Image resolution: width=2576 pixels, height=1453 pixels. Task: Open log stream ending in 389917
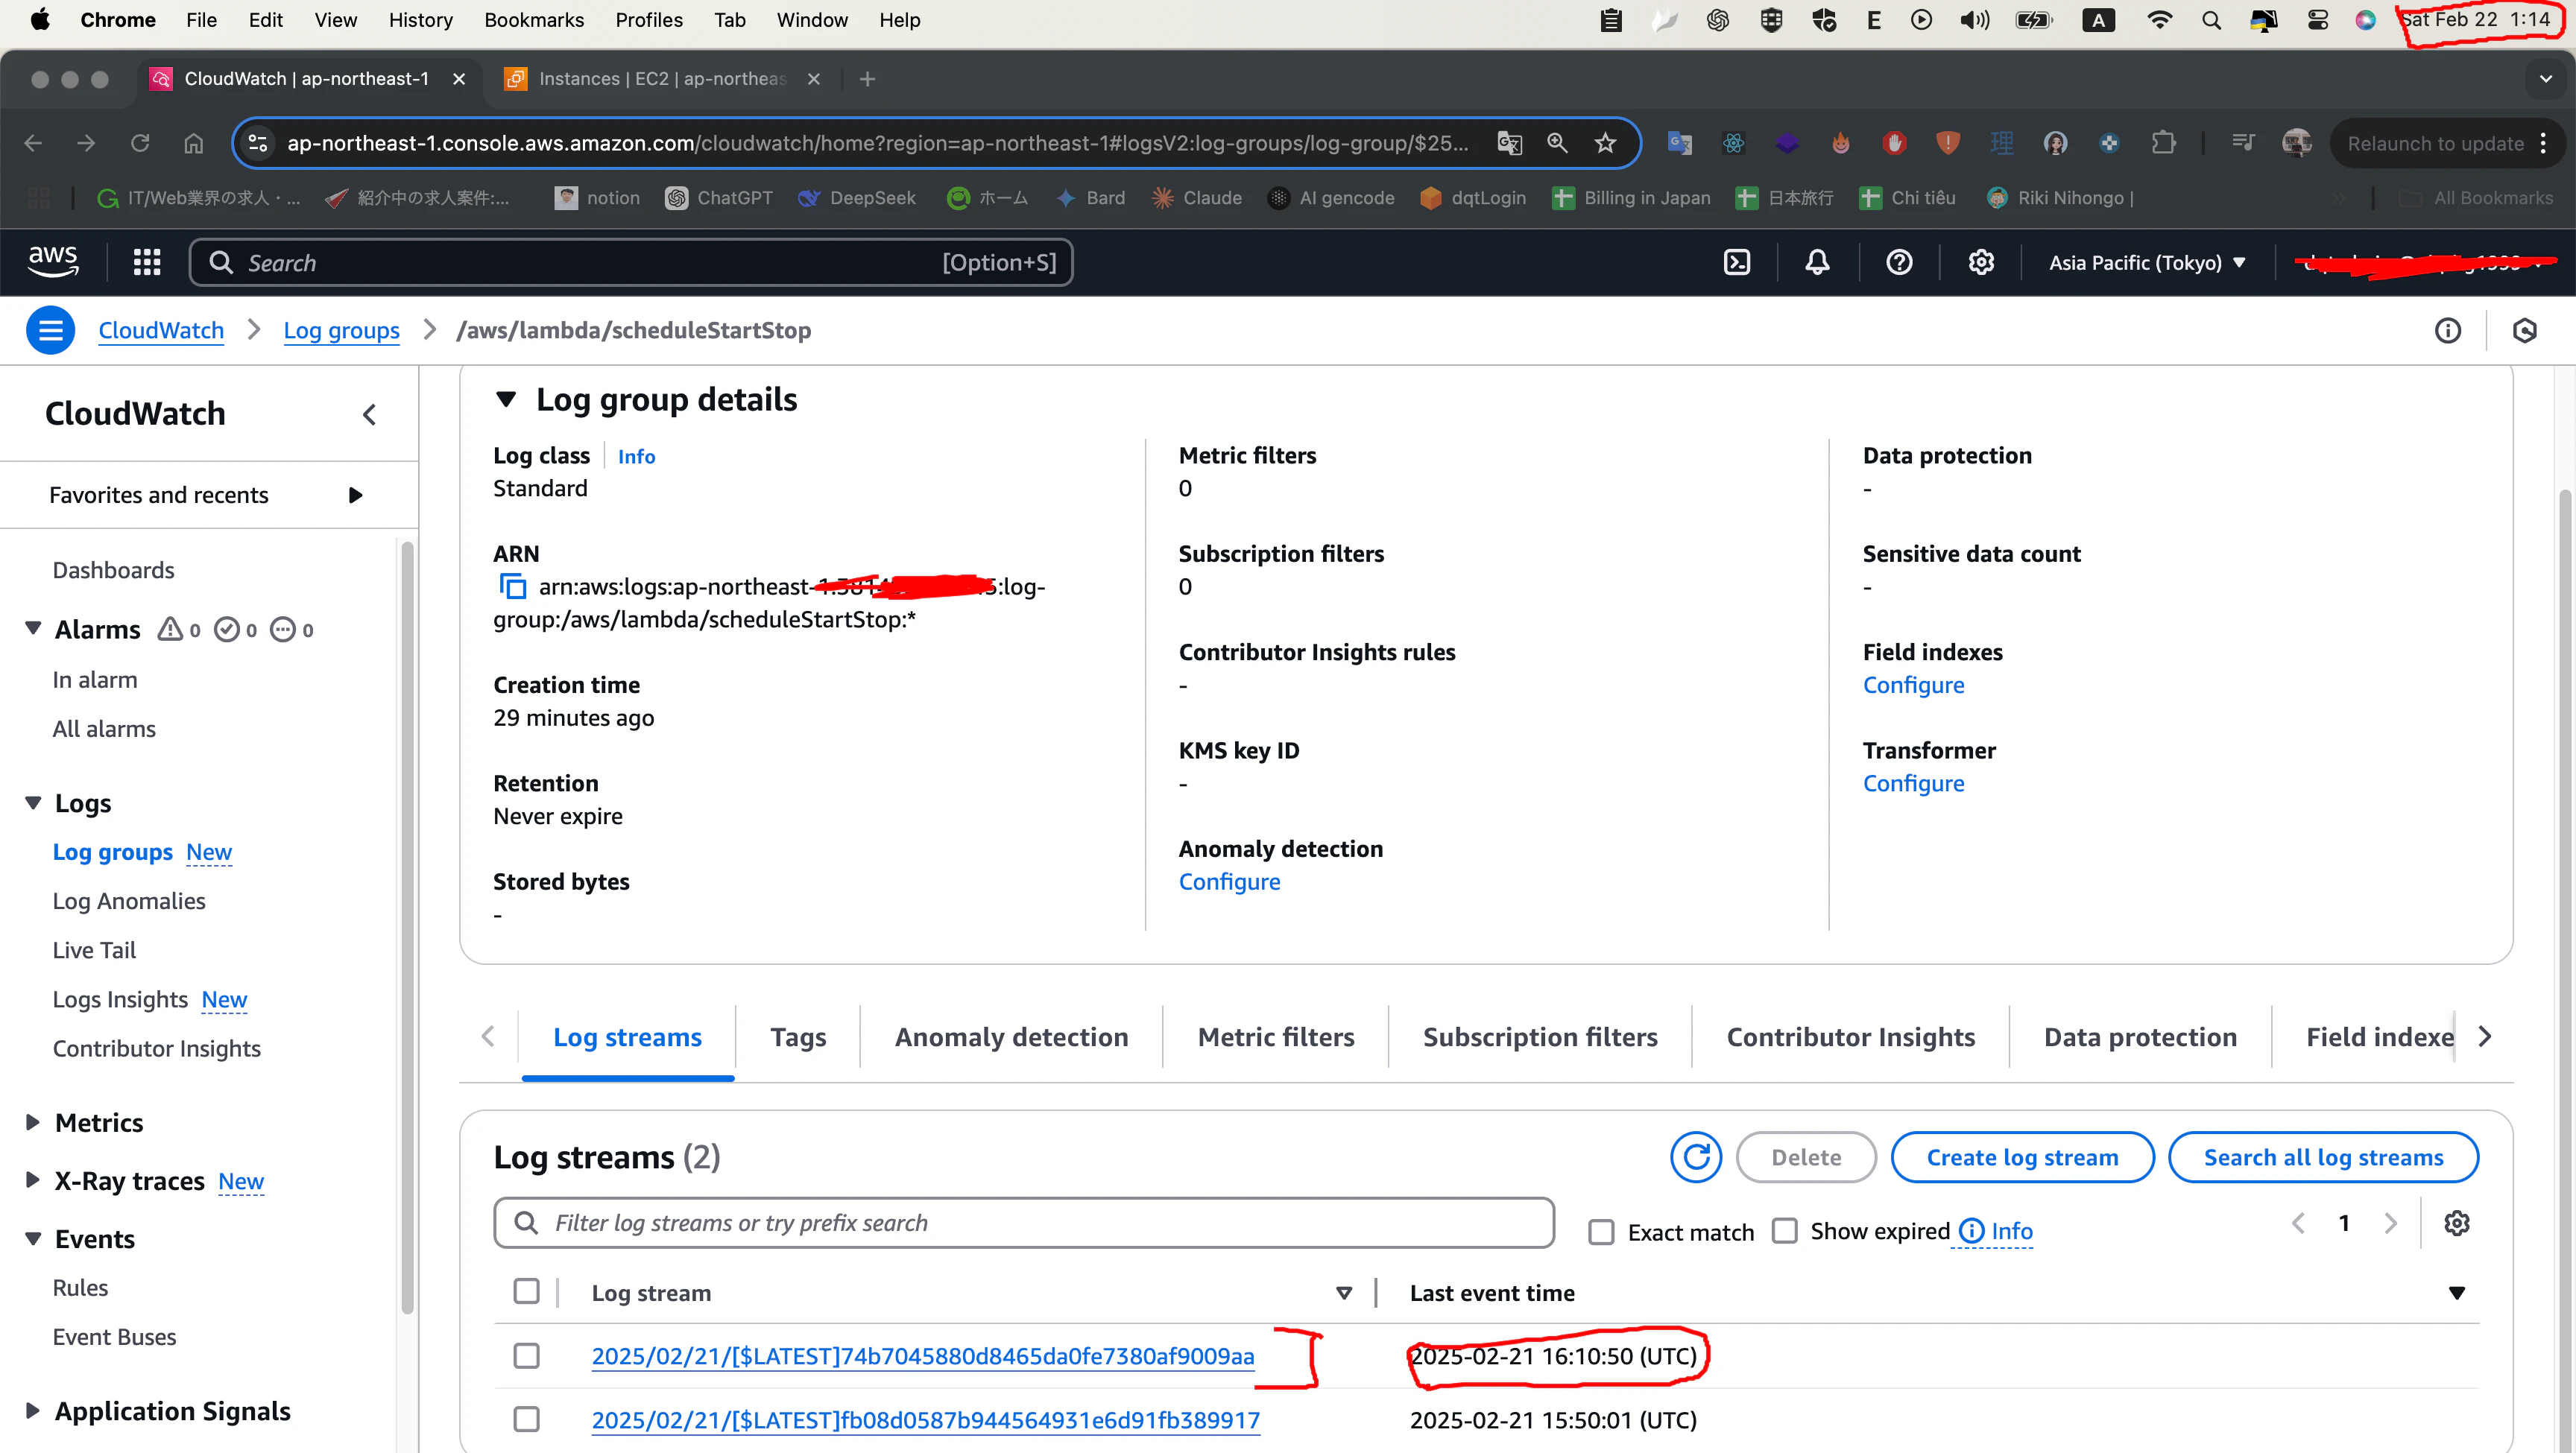(x=925, y=1420)
